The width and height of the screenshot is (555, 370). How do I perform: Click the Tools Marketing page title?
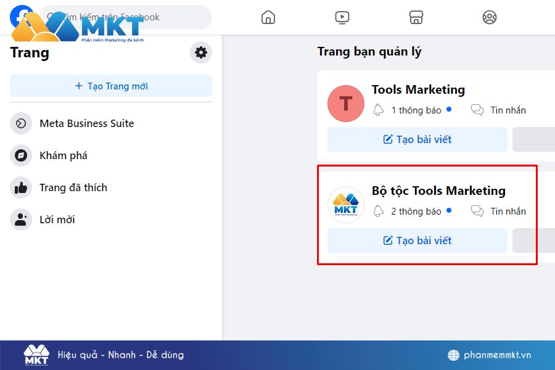point(418,89)
